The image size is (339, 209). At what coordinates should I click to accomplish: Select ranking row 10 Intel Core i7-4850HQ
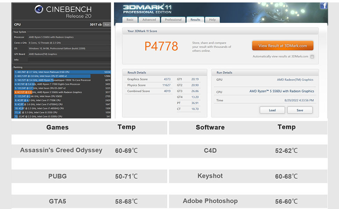pyautogui.click(x=62, y=108)
